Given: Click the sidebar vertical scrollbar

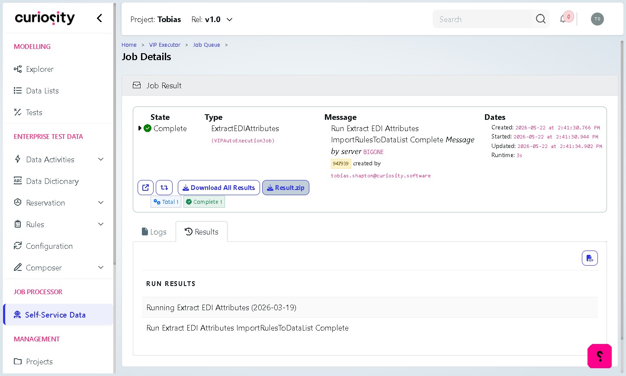Looking at the screenshot, I should [114, 134].
